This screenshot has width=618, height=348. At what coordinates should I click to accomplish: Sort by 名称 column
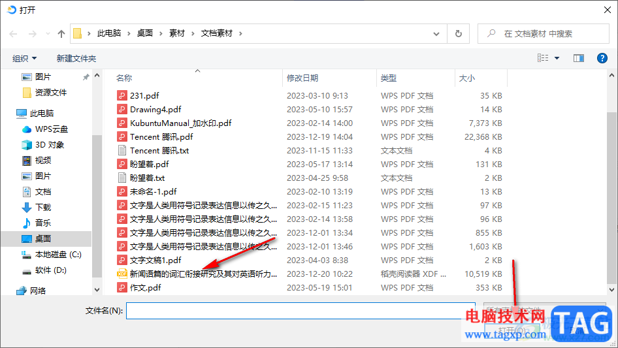pos(124,78)
